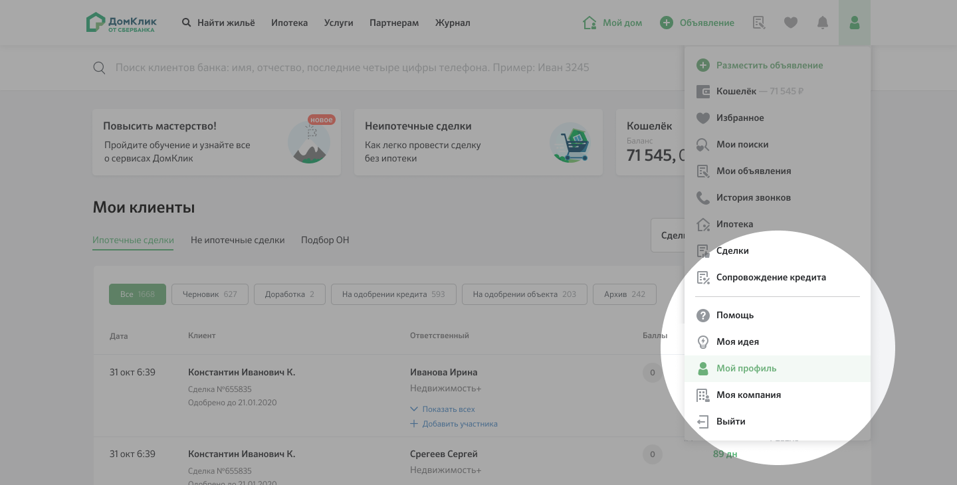Open Сопровождение кредита menu entry
This screenshot has width=957, height=485.
(778, 278)
